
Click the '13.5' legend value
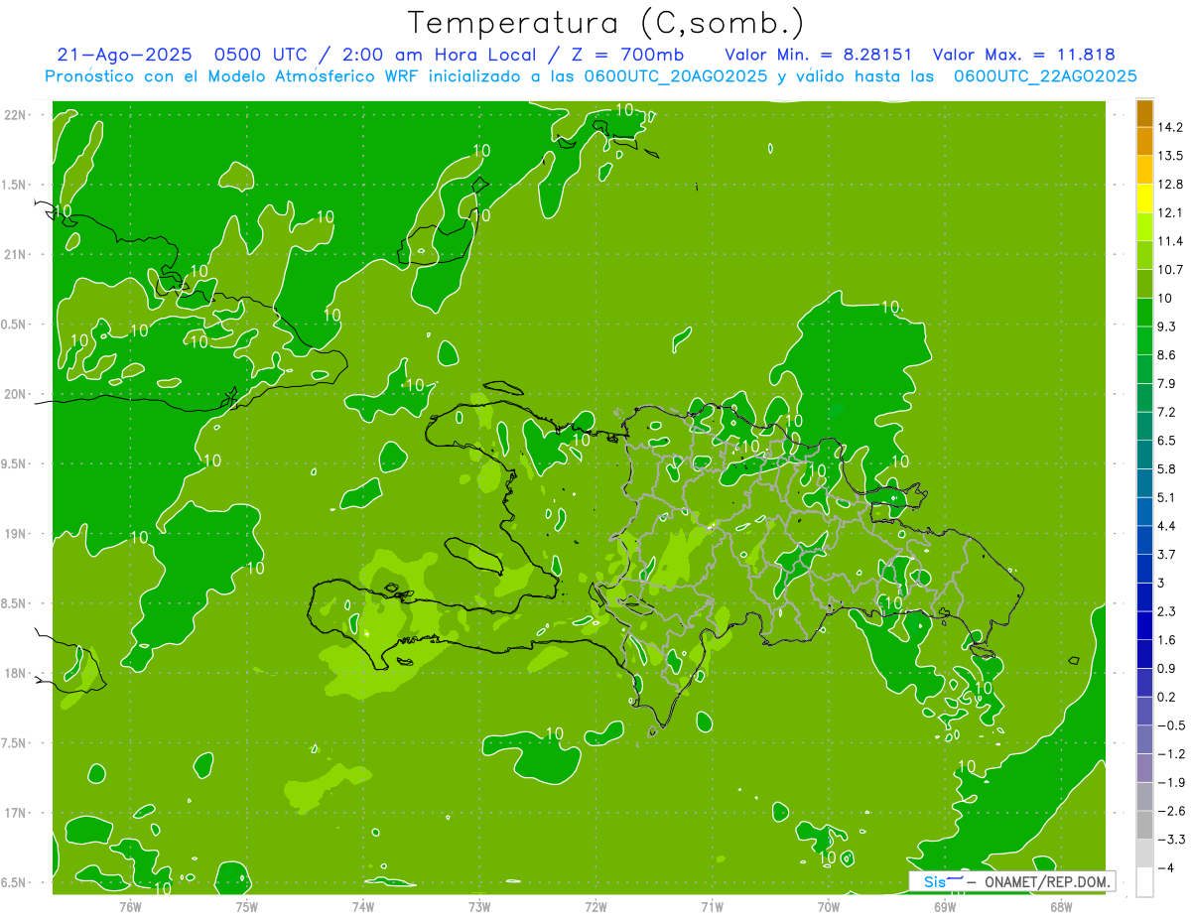click(1170, 156)
